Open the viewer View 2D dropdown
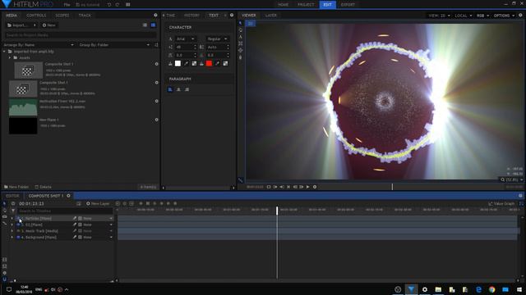526x295 pixels. (439, 16)
